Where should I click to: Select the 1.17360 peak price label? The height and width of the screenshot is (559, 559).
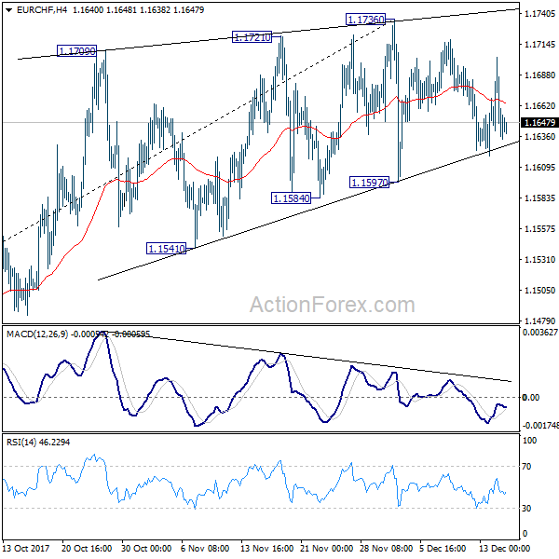tap(365, 20)
